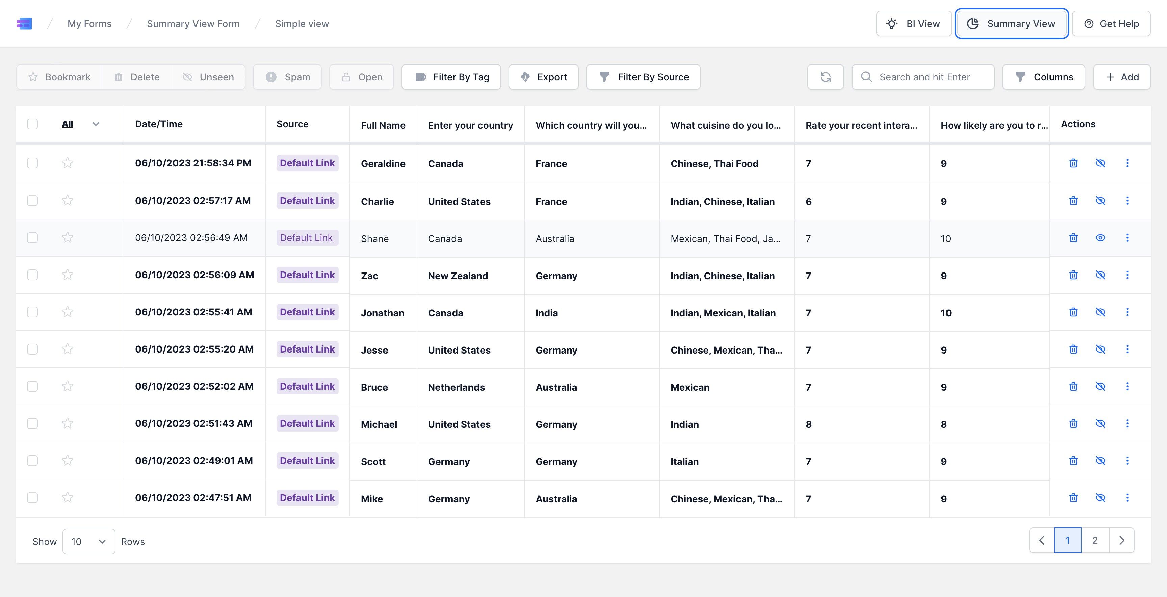Delete Mike's response with trash icon

click(1073, 498)
